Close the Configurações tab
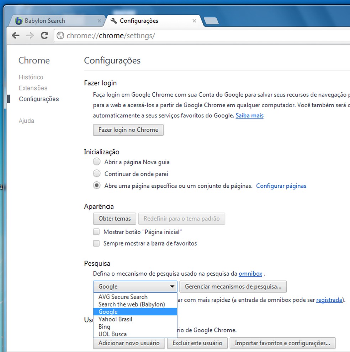 coord(194,21)
